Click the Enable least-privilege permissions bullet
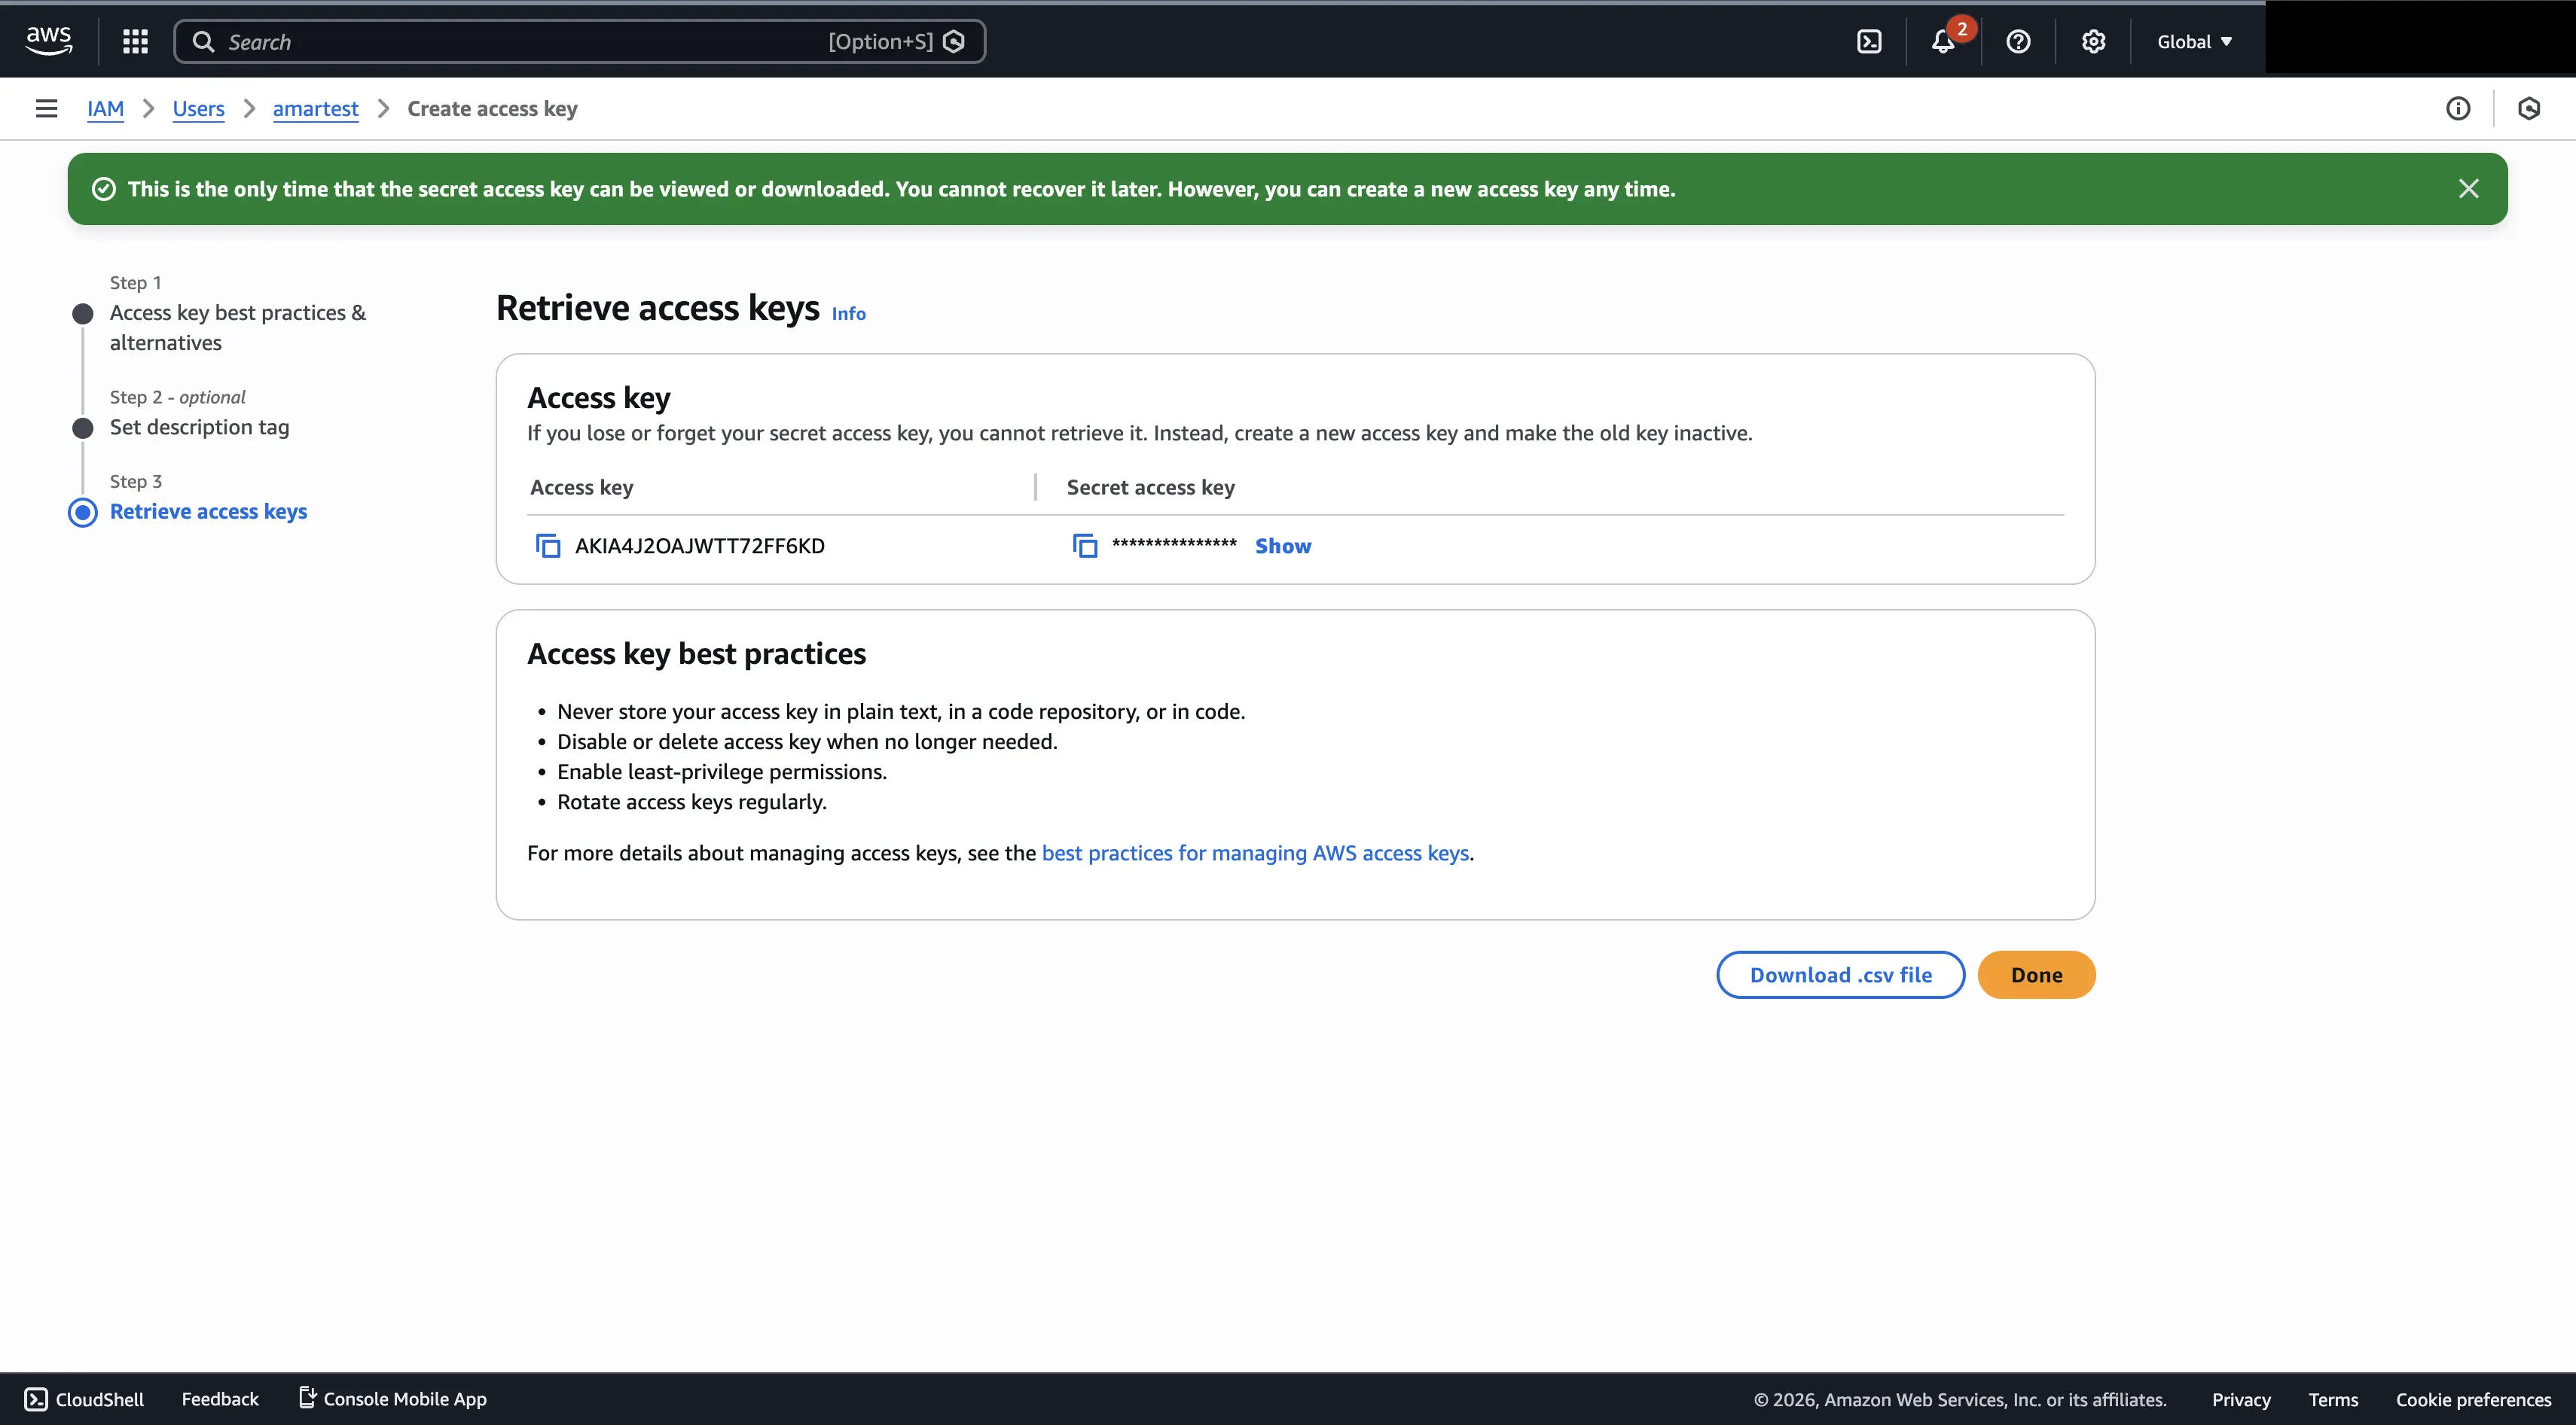 pyautogui.click(x=721, y=772)
